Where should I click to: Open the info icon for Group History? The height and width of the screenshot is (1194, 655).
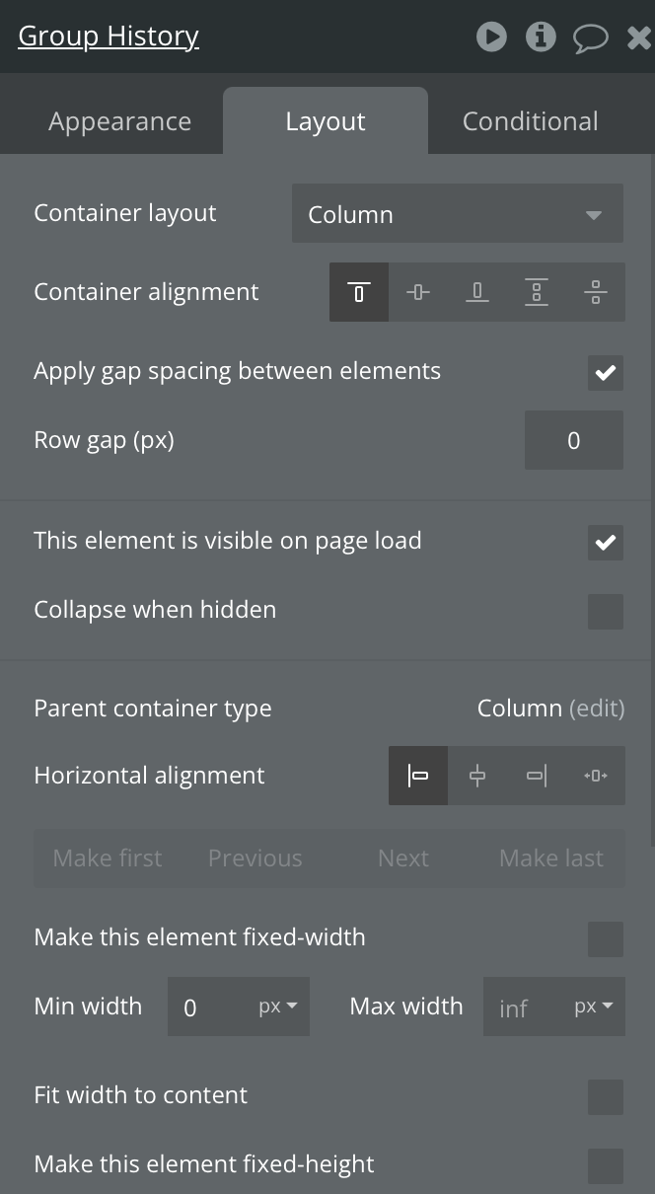[x=540, y=37]
